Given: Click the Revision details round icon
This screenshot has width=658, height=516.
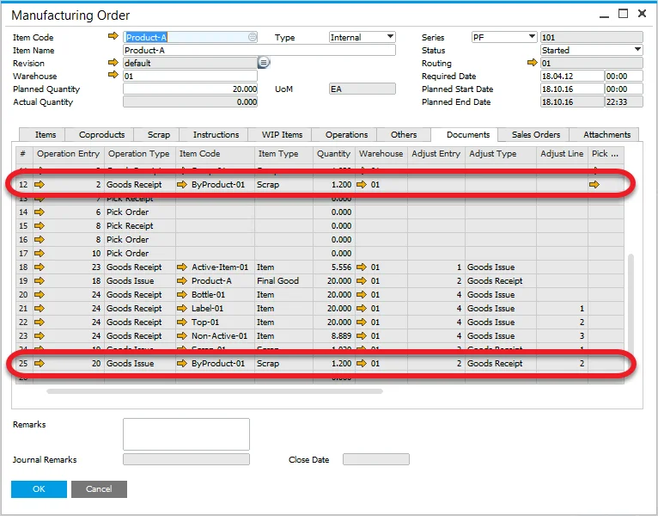Looking at the screenshot, I should click(264, 63).
